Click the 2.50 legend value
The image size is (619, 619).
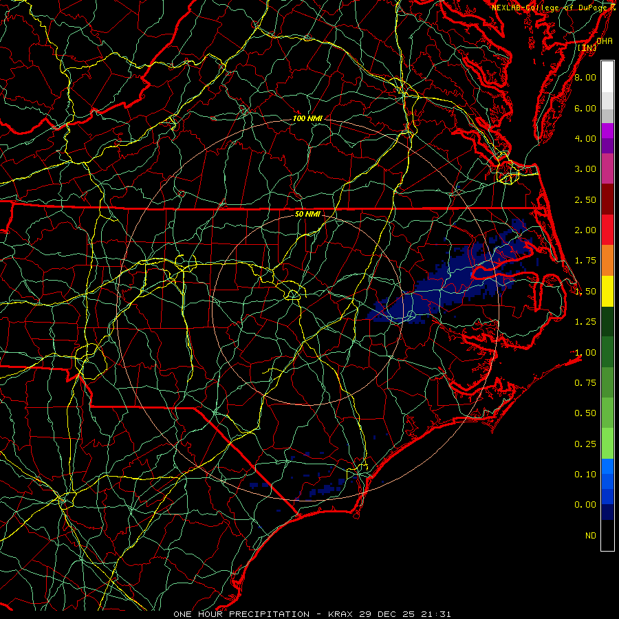tap(585, 199)
